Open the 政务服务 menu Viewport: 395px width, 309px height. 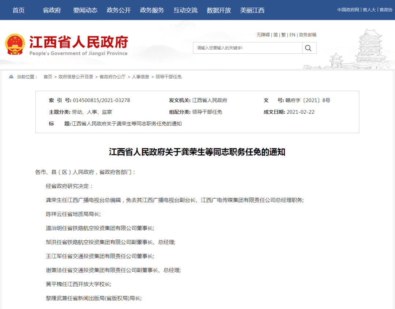(x=151, y=10)
